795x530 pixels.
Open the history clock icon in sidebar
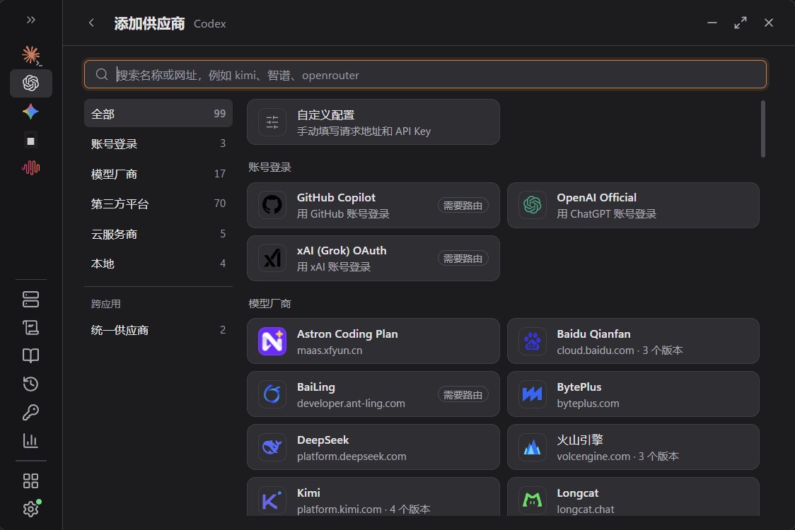click(x=31, y=384)
